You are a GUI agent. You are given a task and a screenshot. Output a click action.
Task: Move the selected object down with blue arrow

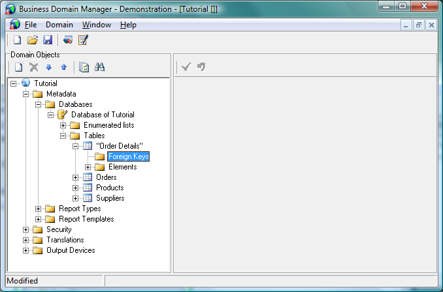pyautogui.click(x=48, y=67)
